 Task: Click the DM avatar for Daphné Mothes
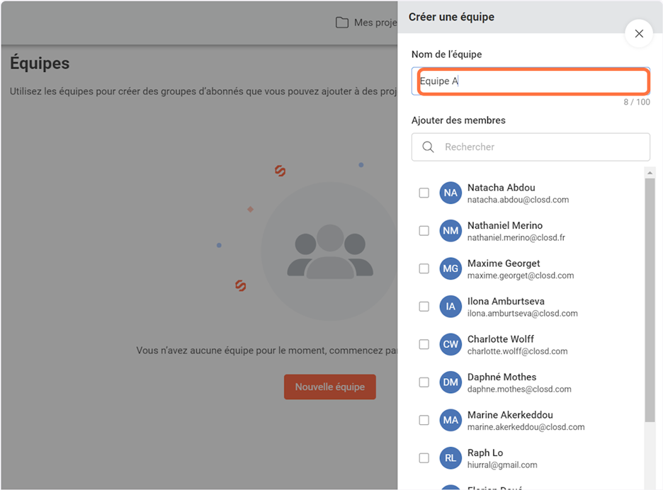coord(450,382)
